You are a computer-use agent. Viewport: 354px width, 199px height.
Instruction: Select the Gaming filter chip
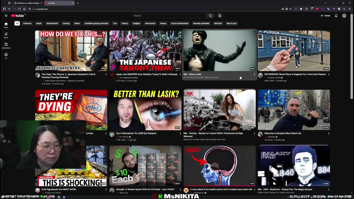point(66,23)
